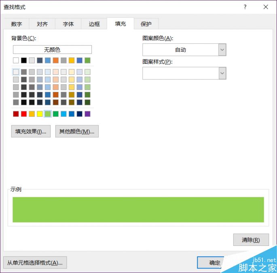The width and height of the screenshot is (277, 273).
Task: Switch to the 数字 tab
Action: [x=17, y=24]
